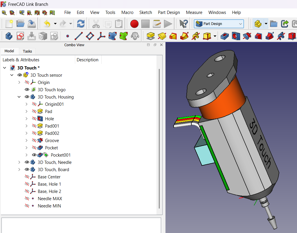Show the hidden Hole feature

pyautogui.click(x=34, y=119)
